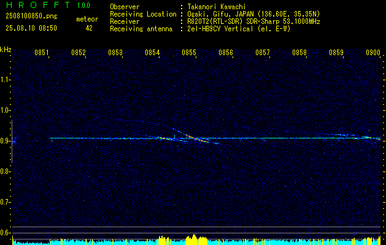Click the 0853 time marker
Screen dimensions: 386x245
(115, 52)
